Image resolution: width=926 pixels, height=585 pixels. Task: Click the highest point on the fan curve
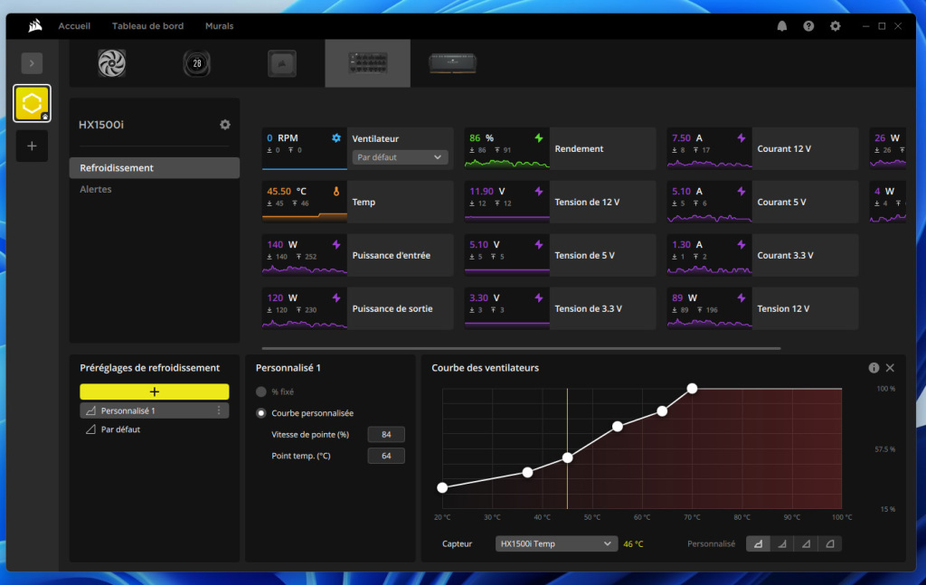[691, 388]
